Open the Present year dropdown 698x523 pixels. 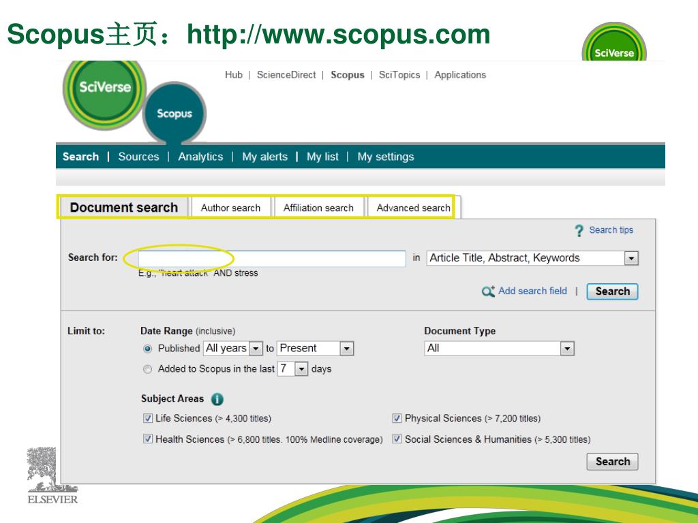tap(315, 348)
